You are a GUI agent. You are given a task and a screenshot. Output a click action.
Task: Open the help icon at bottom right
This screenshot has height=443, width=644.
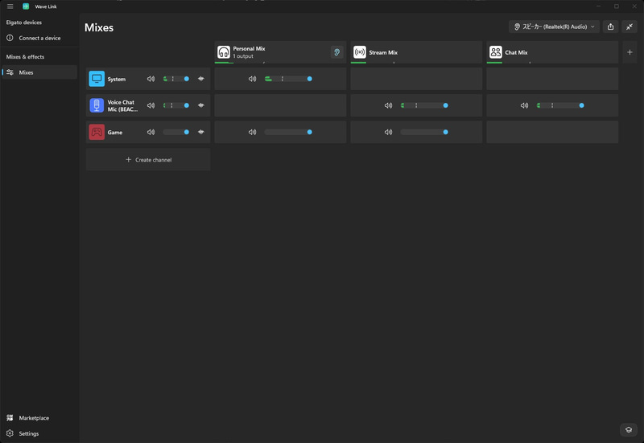pyautogui.click(x=629, y=429)
